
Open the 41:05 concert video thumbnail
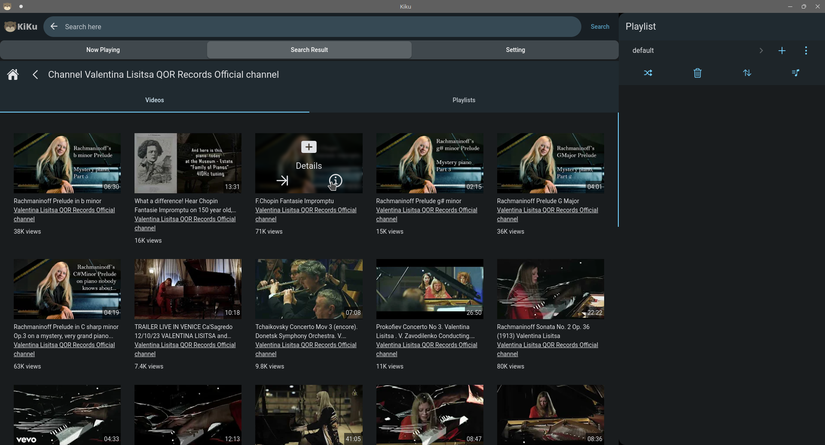coord(309,415)
